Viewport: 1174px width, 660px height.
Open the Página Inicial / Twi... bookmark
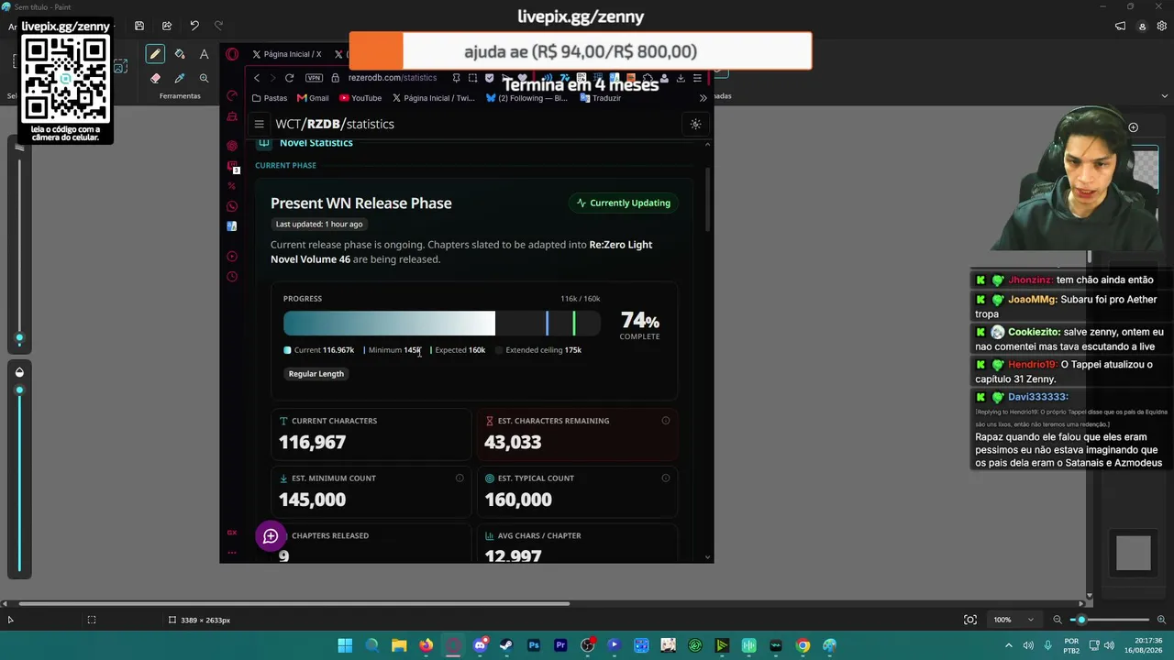tap(434, 98)
